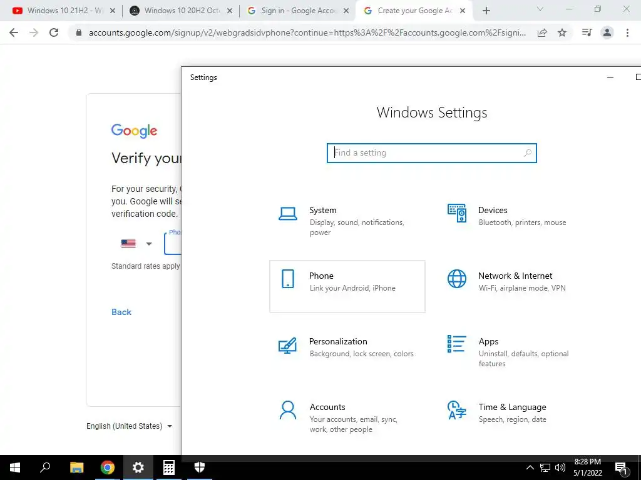Click the address bar URL in Chrome

point(307,32)
